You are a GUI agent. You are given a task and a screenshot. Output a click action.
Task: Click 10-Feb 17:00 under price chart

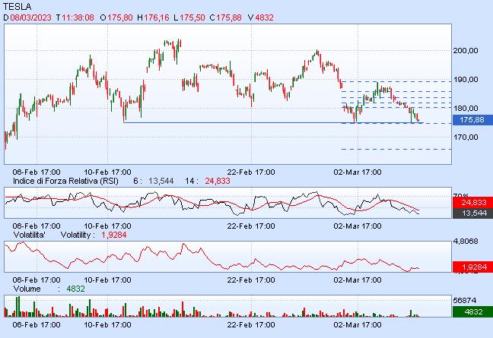[107, 172]
